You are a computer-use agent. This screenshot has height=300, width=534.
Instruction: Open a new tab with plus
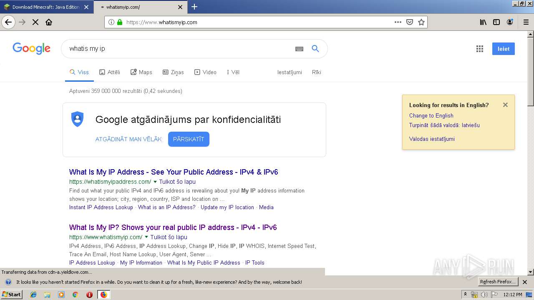point(194,7)
